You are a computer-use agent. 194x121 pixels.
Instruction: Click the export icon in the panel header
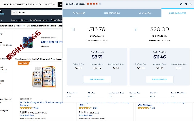181,4
